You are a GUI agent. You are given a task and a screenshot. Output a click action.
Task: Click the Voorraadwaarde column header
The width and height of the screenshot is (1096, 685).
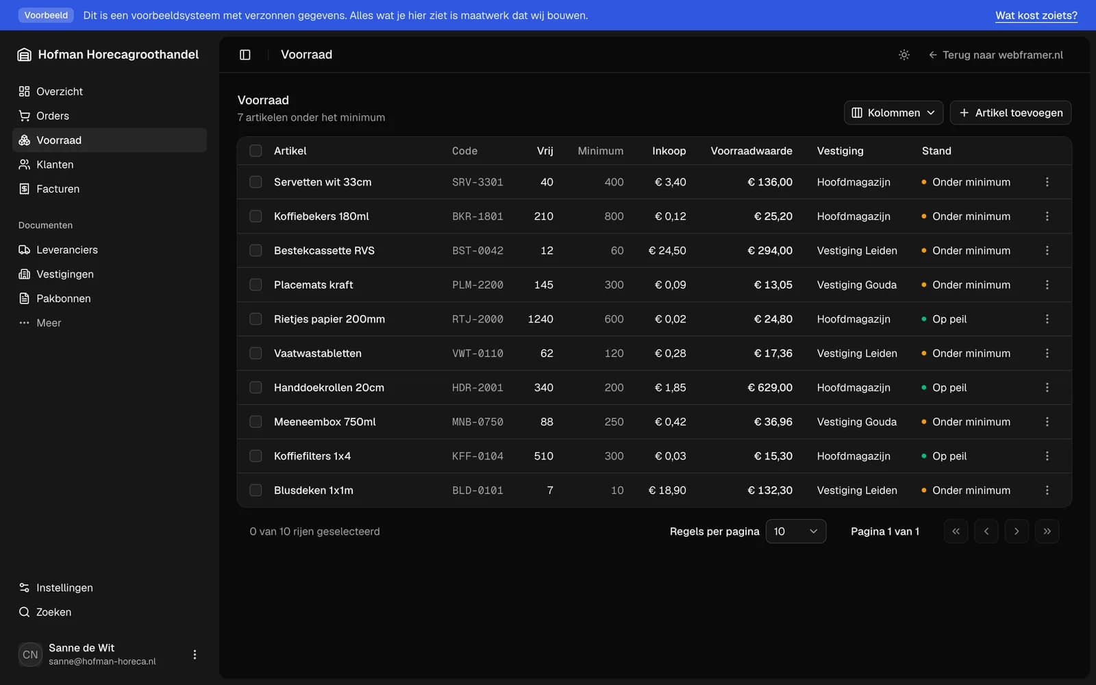pos(751,151)
